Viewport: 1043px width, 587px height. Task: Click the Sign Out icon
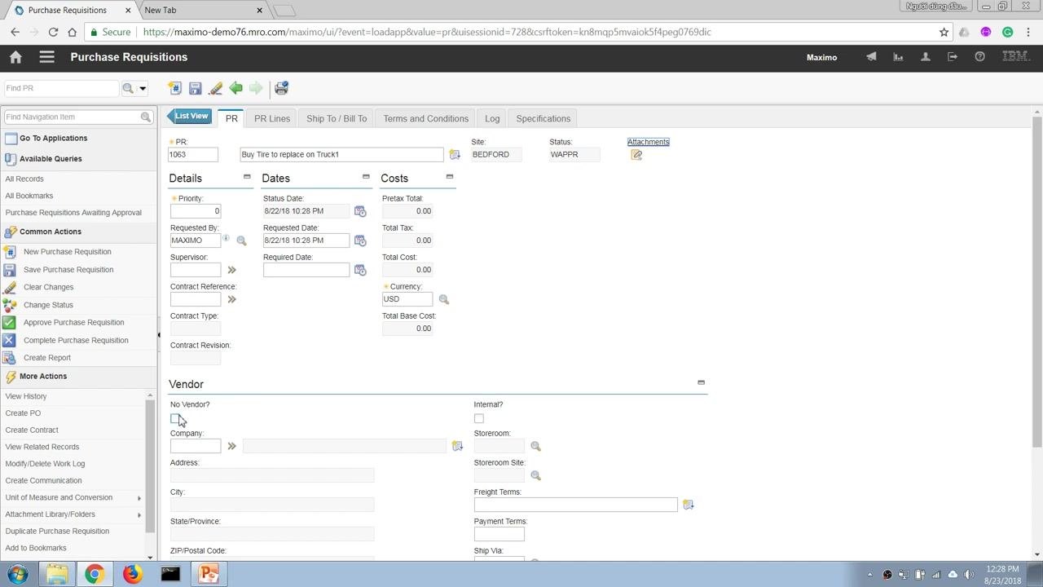pyautogui.click(x=953, y=57)
